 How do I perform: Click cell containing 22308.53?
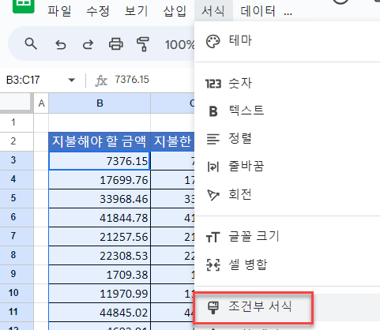tap(100, 256)
